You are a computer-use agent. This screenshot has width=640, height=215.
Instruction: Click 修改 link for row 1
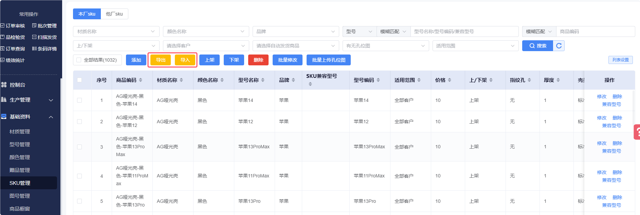coord(602,96)
